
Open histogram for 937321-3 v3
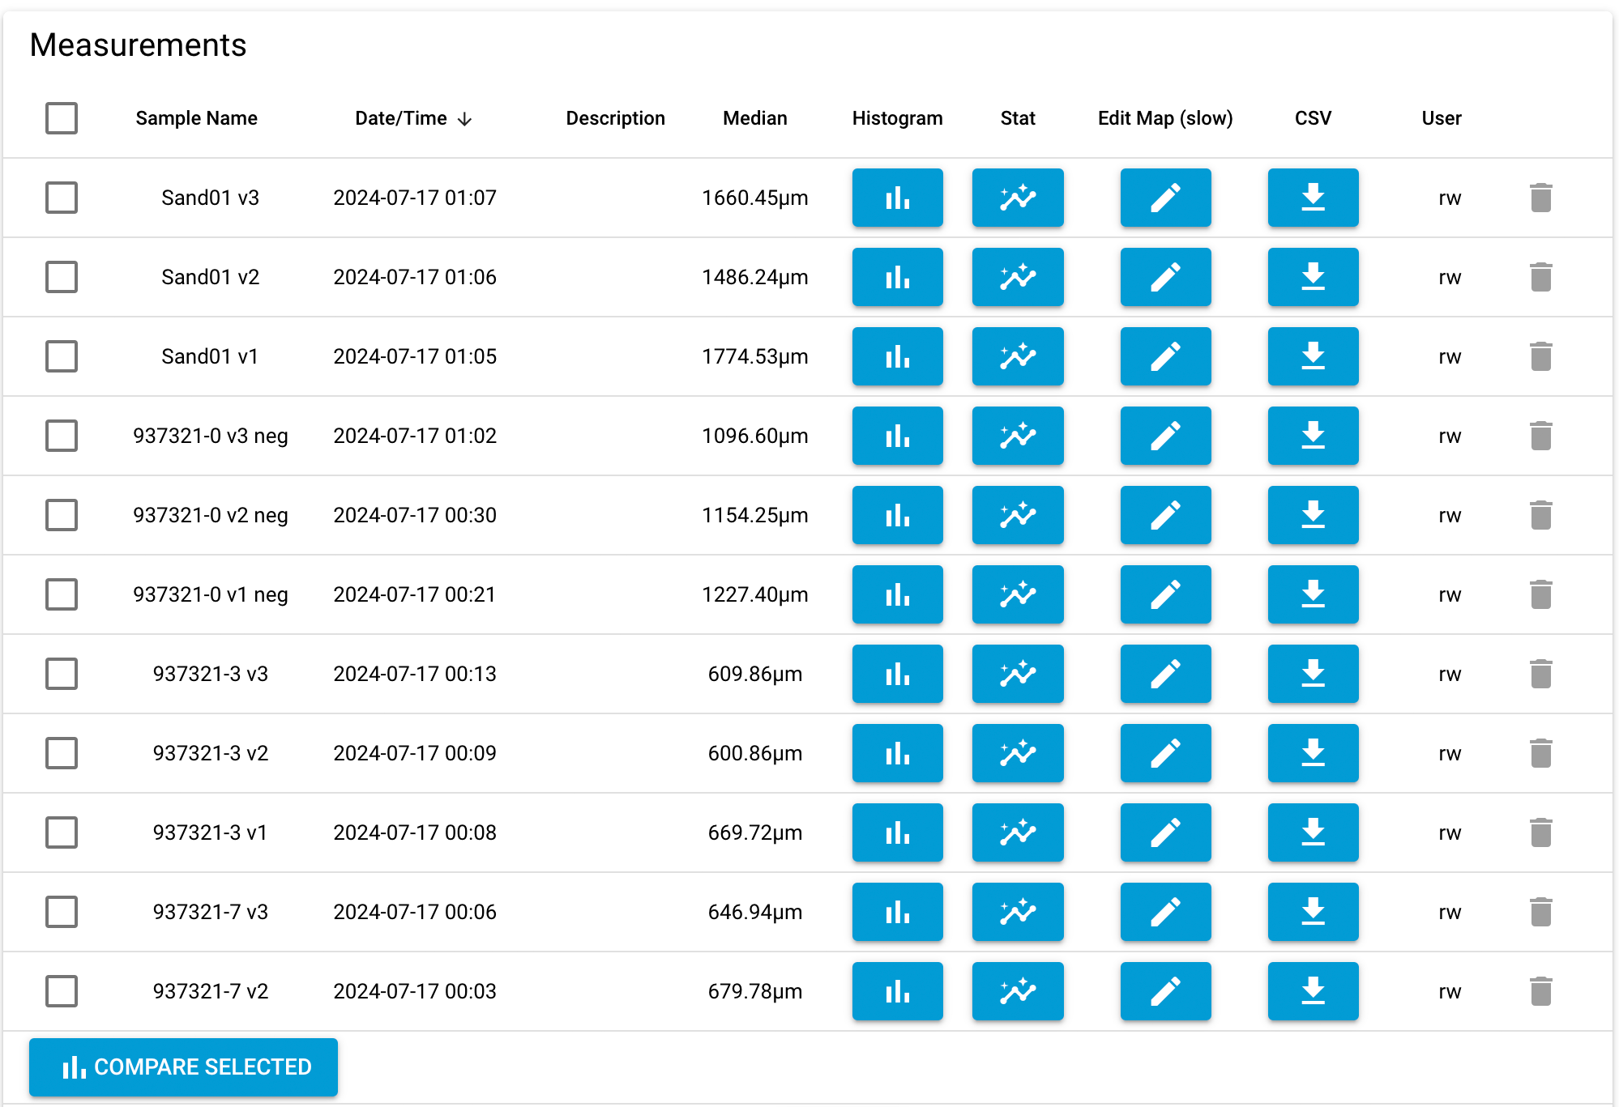(x=897, y=674)
